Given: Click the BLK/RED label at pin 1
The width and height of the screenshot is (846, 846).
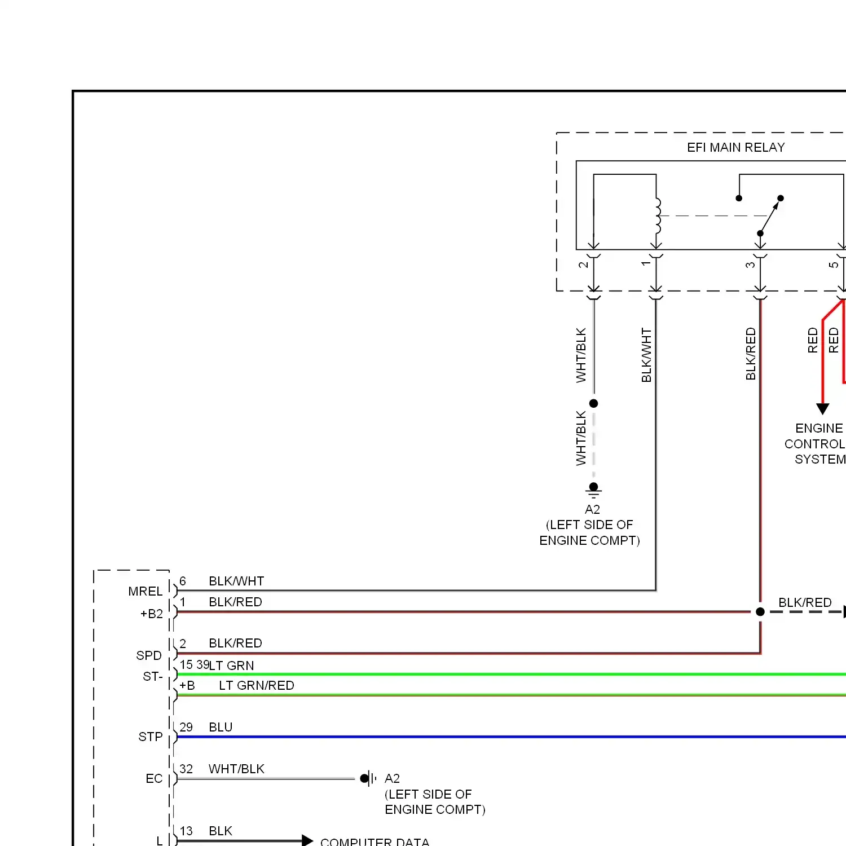Looking at the screenshot, I should 235,602.
